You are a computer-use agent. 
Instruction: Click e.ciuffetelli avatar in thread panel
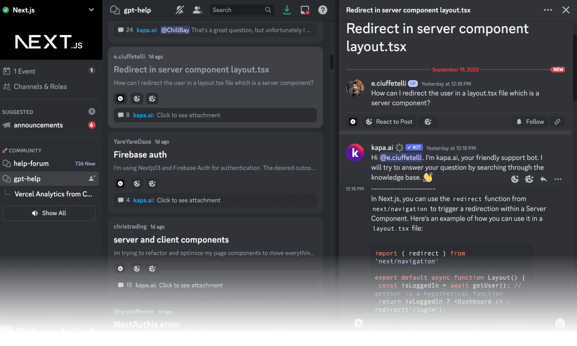(355, 88)
